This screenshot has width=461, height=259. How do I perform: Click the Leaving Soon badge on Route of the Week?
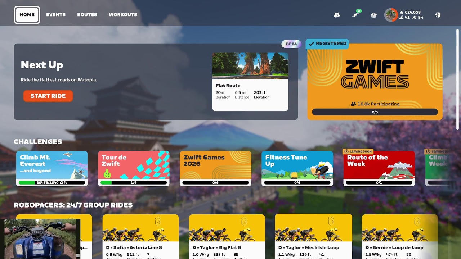tap(358, 151)
